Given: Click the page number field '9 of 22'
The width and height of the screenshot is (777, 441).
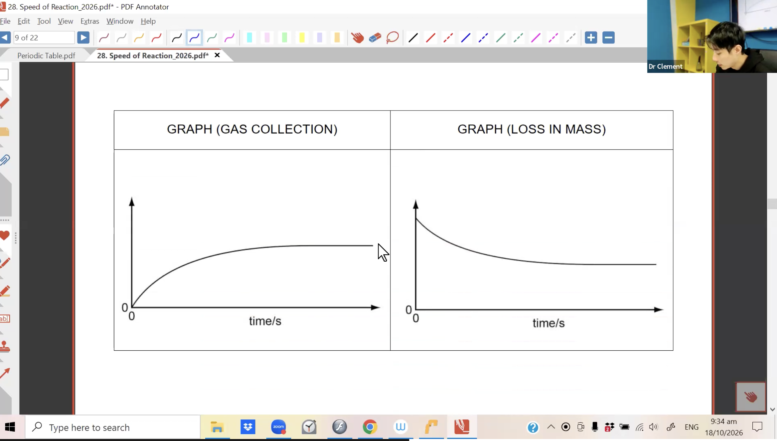Looking at the screenshot, I should click(44, 38).
